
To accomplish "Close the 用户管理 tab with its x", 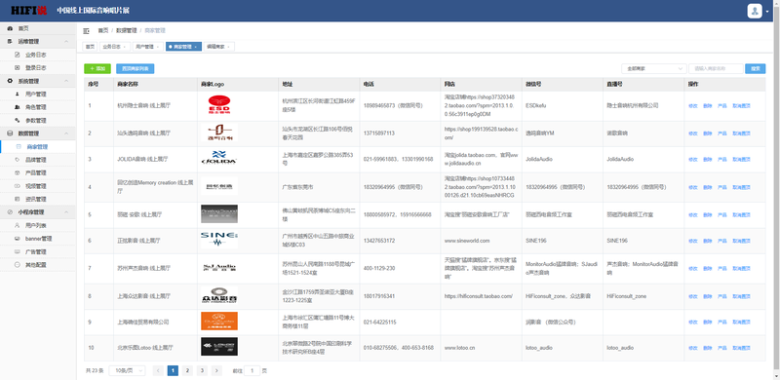I will click(x=158, y=47).
